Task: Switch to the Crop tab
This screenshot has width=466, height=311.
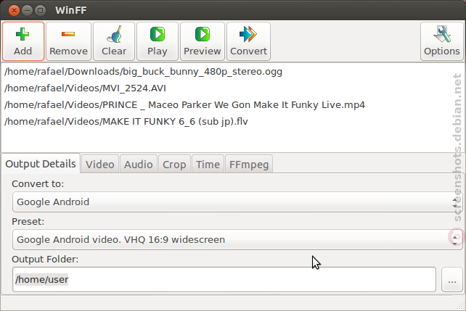Action: (x=174, y=164)
